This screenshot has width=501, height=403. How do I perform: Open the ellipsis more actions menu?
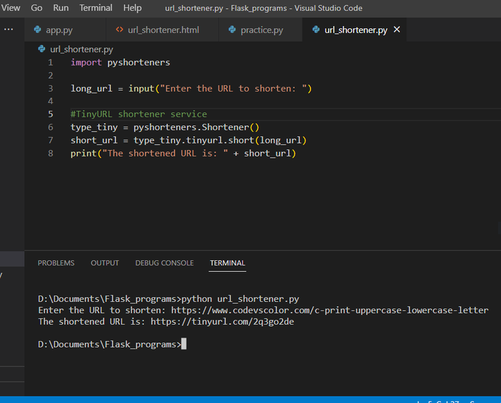tap(8, 29)
